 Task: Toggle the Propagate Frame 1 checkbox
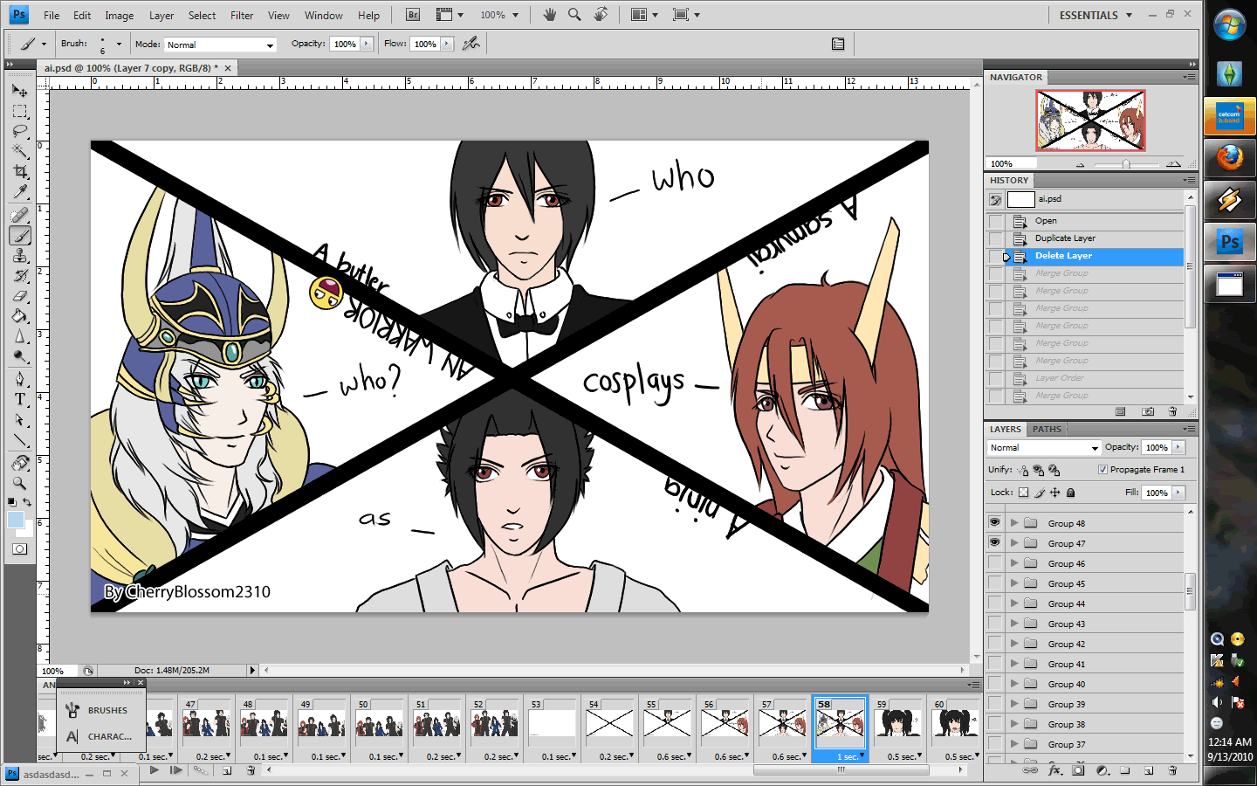pos(1102,470)
